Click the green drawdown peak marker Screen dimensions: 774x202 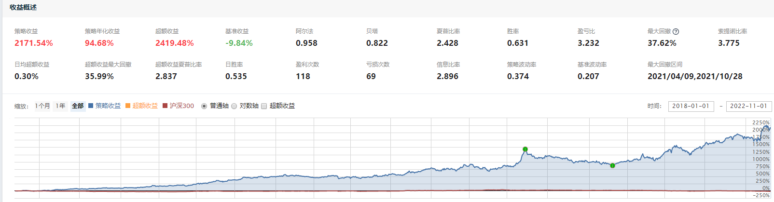(525, 149)
